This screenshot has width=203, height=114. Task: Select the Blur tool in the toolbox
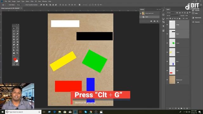14,45
